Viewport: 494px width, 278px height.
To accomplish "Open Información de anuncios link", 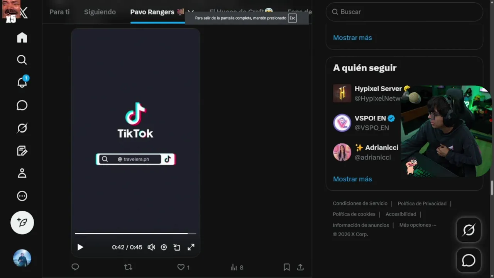I will [361, 225].
